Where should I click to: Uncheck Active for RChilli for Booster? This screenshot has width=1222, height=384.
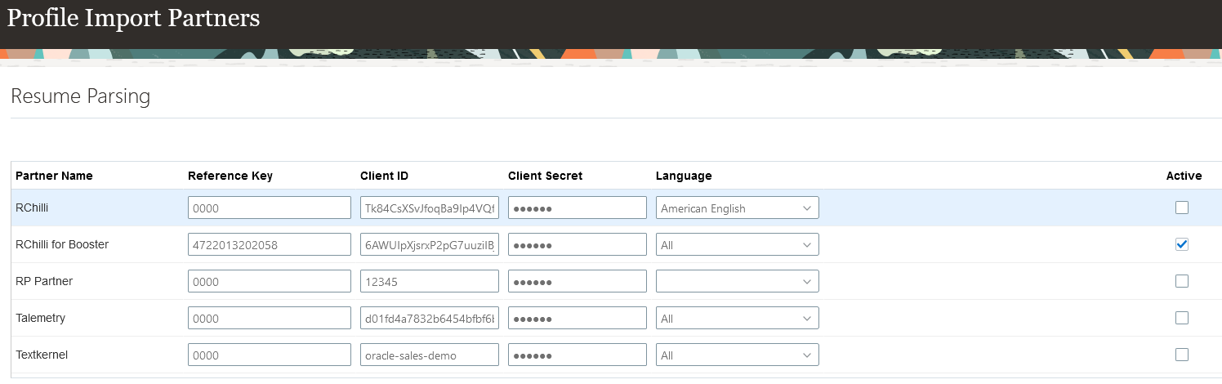tap(1181, 244)
